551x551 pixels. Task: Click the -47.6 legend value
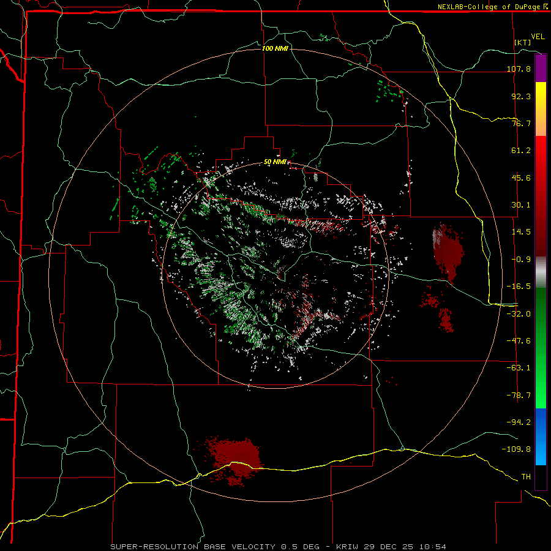pos(519,341)
